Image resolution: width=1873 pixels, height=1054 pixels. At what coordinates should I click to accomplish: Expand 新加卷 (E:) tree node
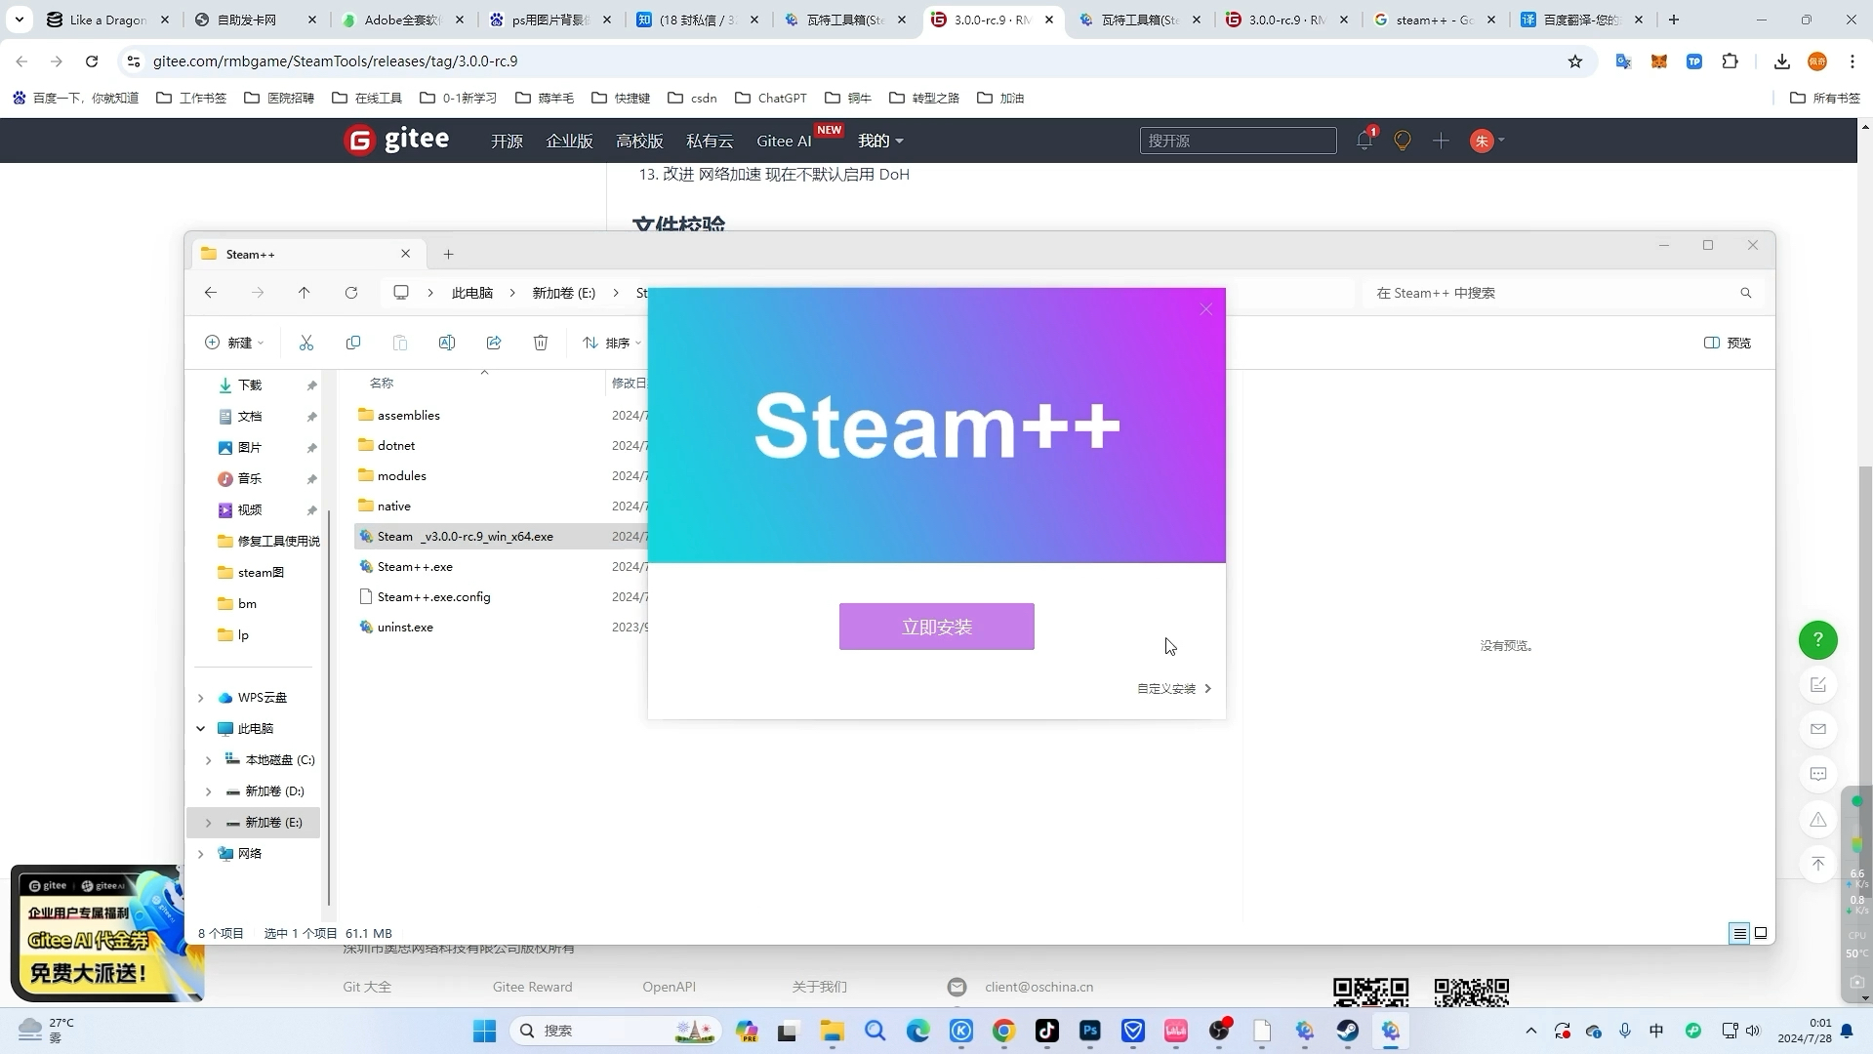pyautogui.click(x=208, y=823)
